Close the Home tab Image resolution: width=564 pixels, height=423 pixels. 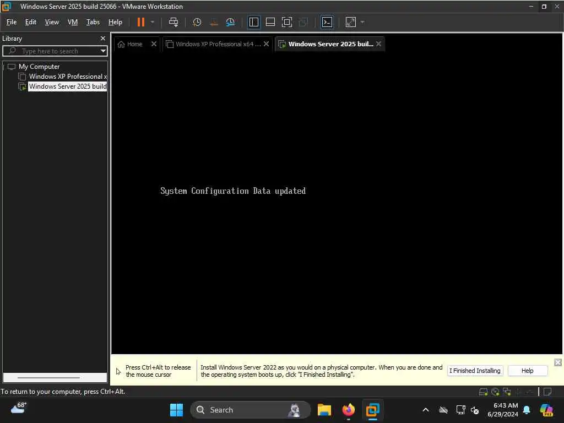point(154,44)
